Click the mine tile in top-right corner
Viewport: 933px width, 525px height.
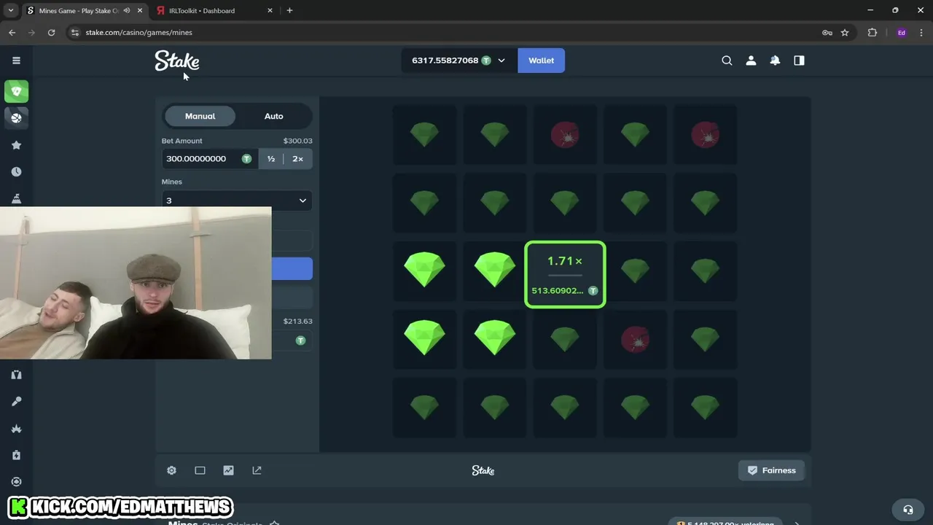[705, 136]
